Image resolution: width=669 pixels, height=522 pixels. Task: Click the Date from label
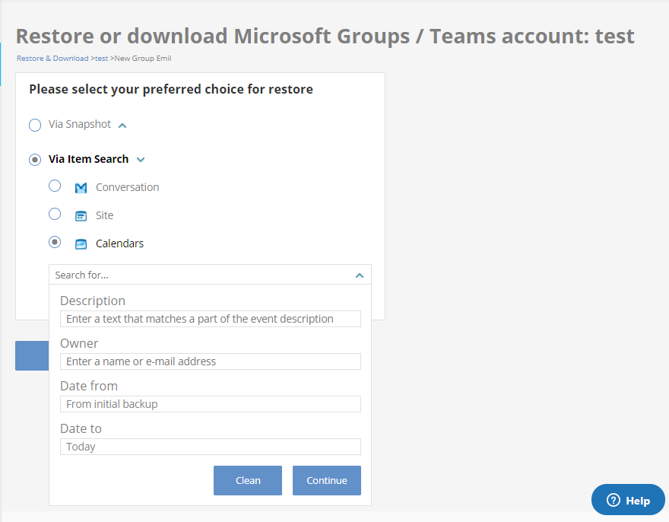[x=89, y=386]
